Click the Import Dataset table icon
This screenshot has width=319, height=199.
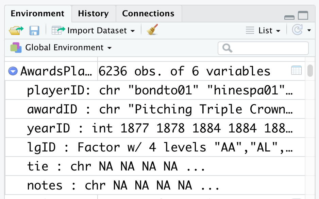coord(58,31)
